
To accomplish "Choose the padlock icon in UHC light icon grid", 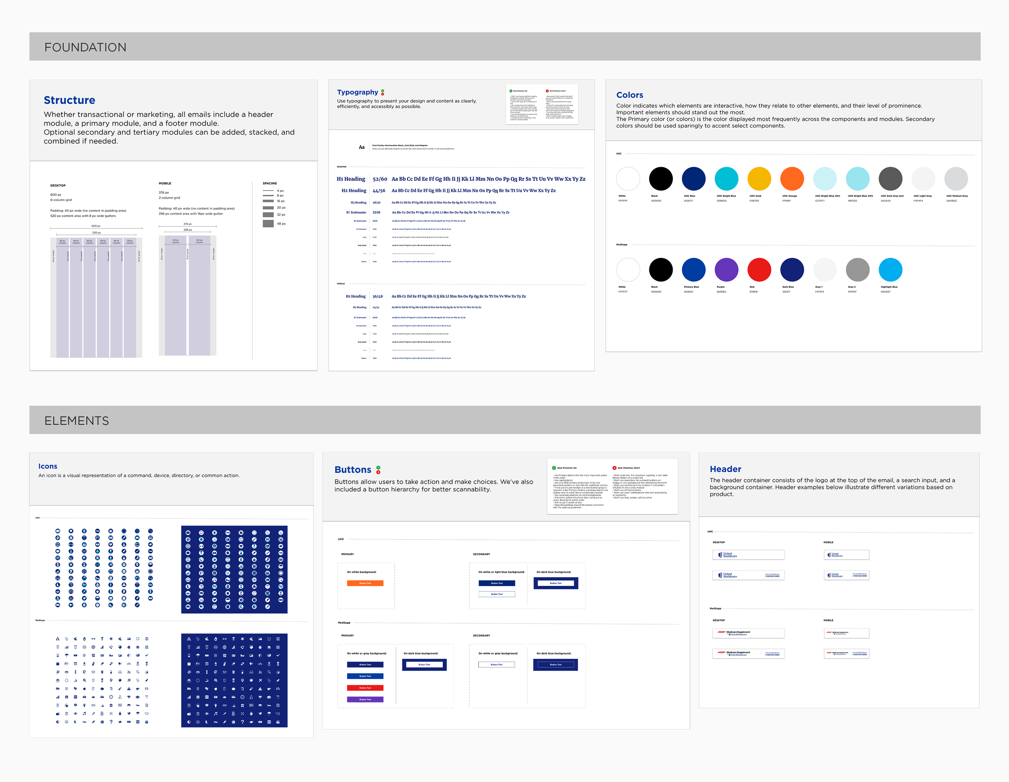I will point(124,558).
